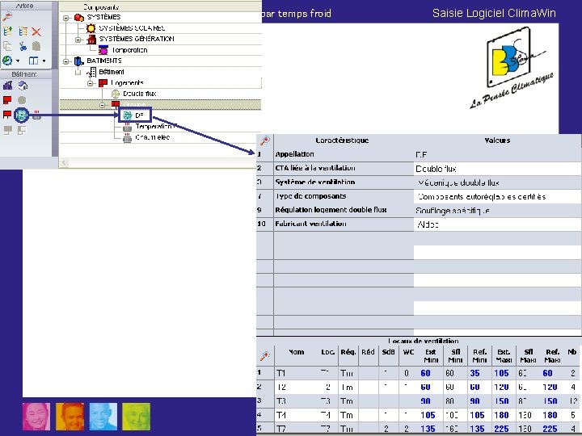Click the radiator emitter icon in Bâtiment panel
Screen dimensions: 582x436
point(36,115)
